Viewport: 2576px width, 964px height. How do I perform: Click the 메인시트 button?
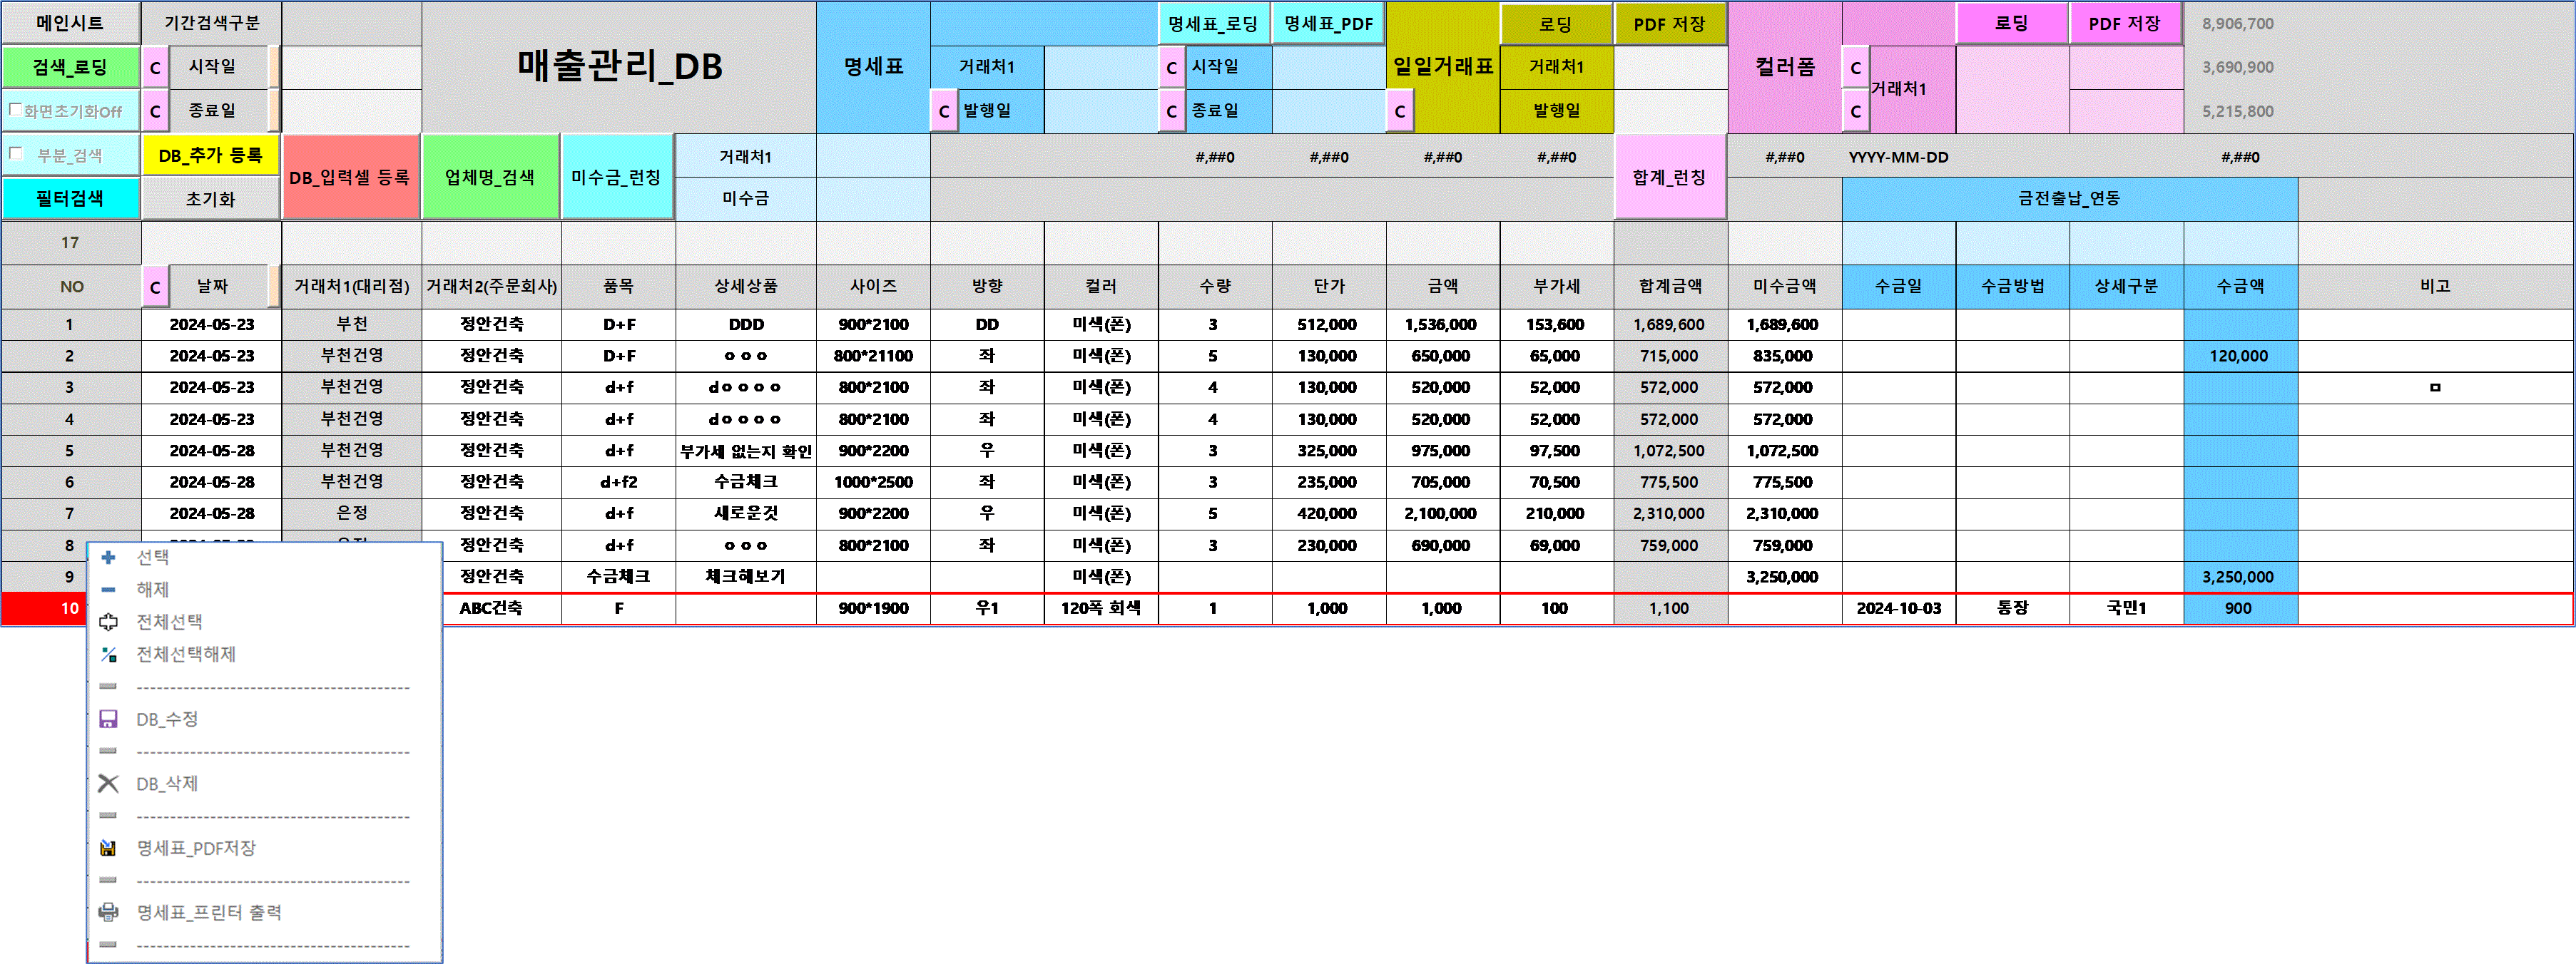(x=70, y=23)
